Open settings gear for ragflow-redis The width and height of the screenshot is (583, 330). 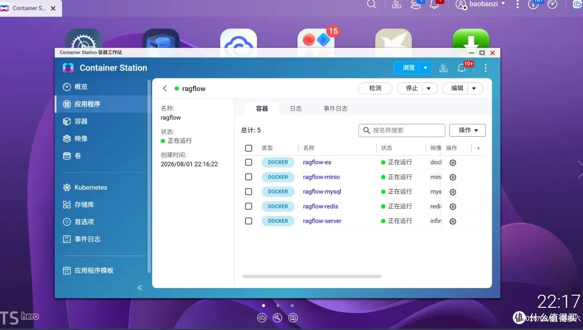pyautogui.click(x=452, y=207)
